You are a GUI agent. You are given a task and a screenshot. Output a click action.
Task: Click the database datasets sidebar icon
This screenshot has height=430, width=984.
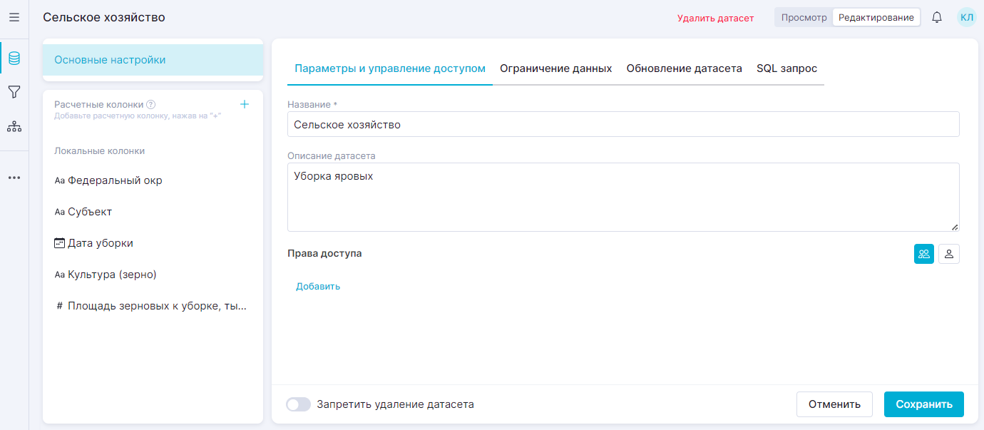[14, 58]
